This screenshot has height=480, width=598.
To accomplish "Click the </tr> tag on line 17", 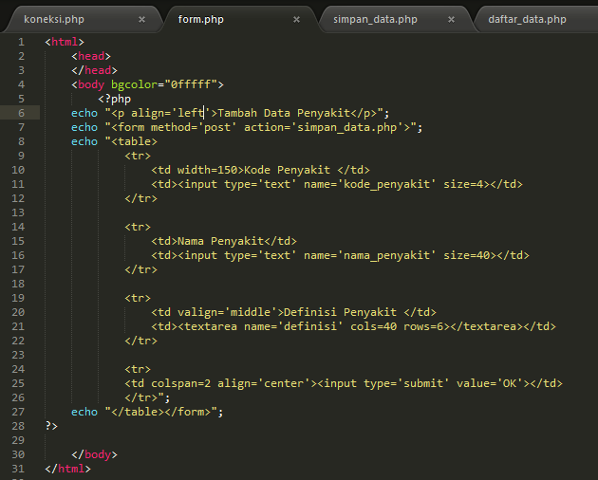I will coord(140,270).
